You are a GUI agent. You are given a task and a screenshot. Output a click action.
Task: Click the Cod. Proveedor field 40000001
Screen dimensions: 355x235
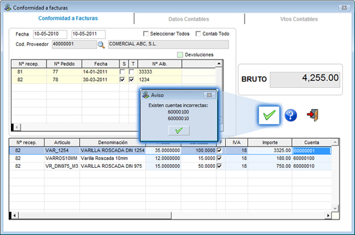(x=74, y=45)
